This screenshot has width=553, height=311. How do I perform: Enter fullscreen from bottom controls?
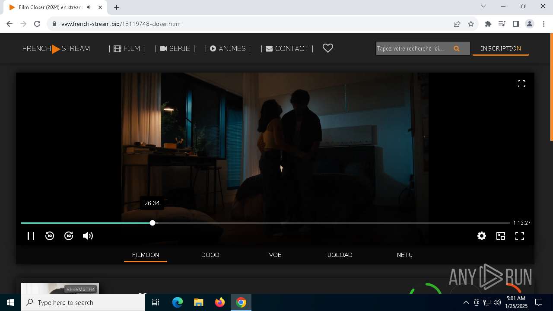520,236
